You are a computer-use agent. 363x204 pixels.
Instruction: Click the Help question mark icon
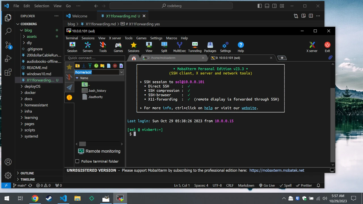241,47
